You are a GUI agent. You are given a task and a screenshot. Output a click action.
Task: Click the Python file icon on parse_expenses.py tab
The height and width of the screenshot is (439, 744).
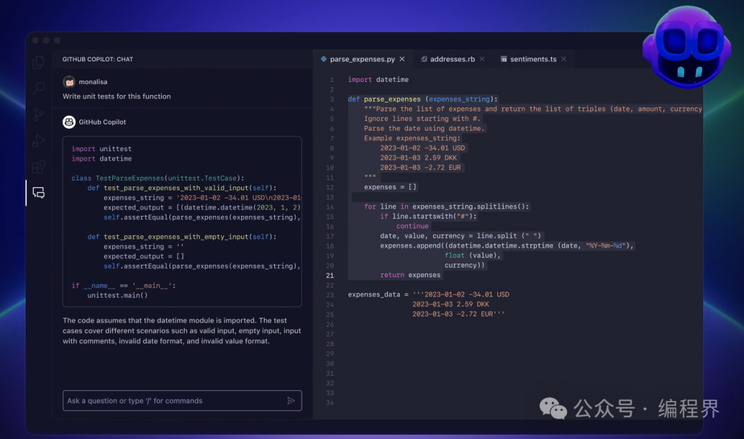tap(324, 58)
